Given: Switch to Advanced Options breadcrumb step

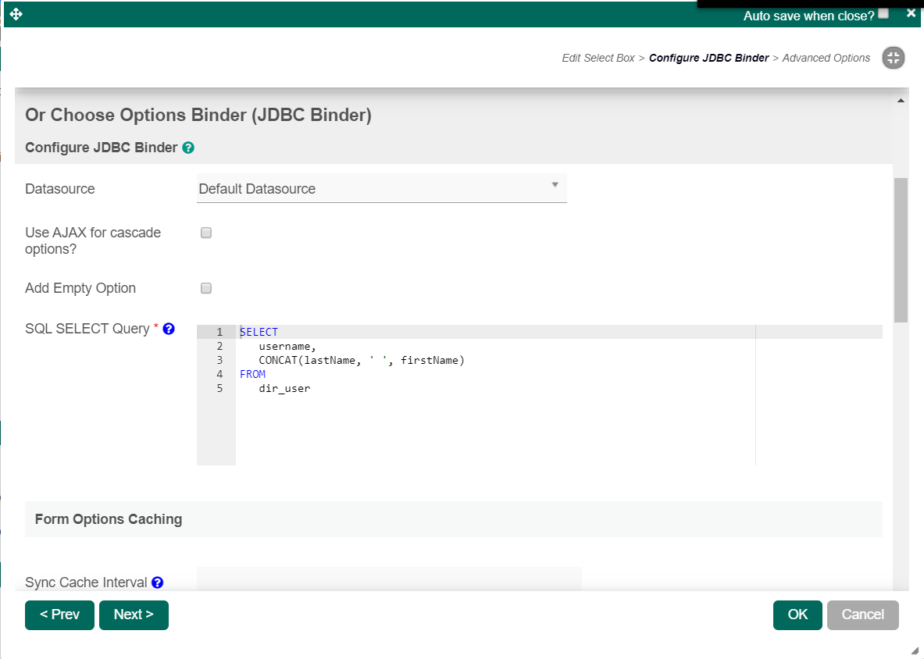Looking at the screenshot, I should (x=826, y=58).
